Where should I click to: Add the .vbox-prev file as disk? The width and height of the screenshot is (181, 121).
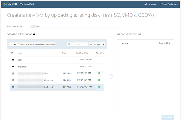(99, 80)
